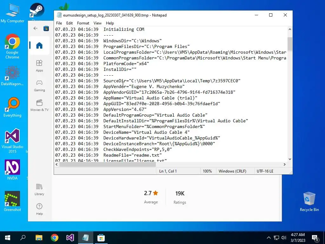Open My Computer desktop icon
Screen dimensions: 325x244
pyautogui.click(x=12, y=13)
